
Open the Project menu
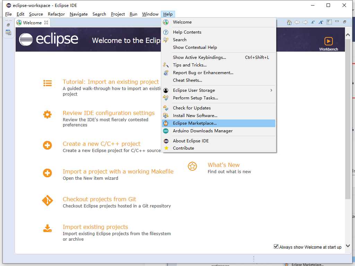point(118,14)
